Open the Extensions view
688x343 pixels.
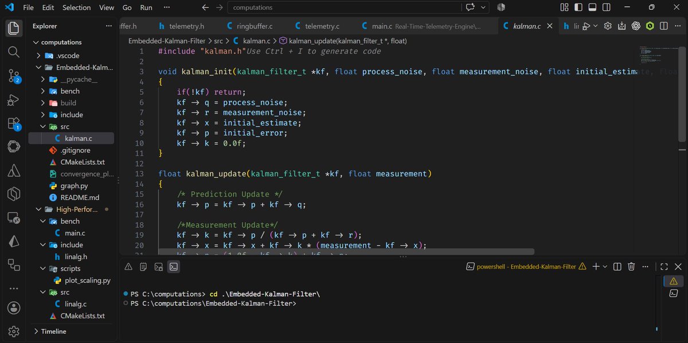point(14,123)
